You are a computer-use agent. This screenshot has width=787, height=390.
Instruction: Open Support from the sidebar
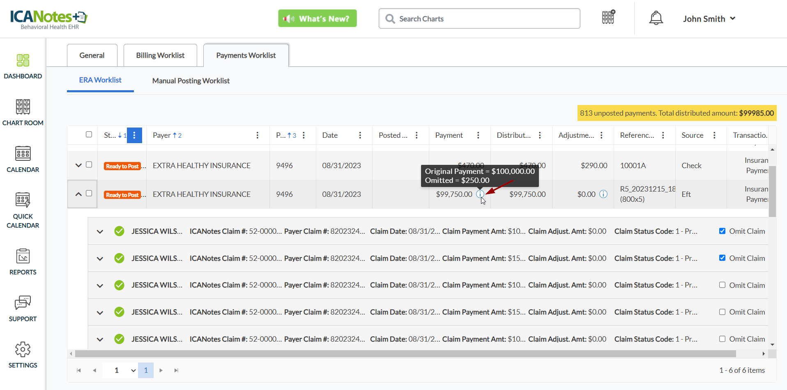[23, 308]
